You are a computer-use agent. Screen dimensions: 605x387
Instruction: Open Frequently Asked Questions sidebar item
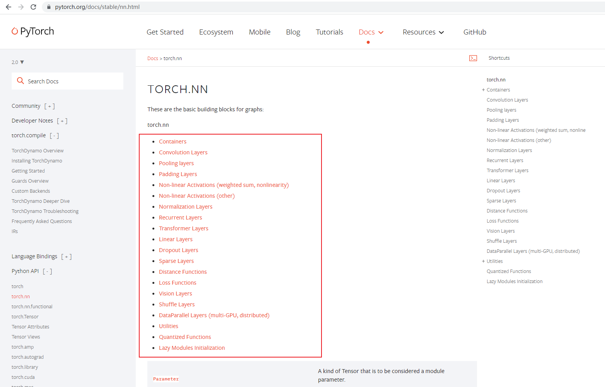click(42, 221)
